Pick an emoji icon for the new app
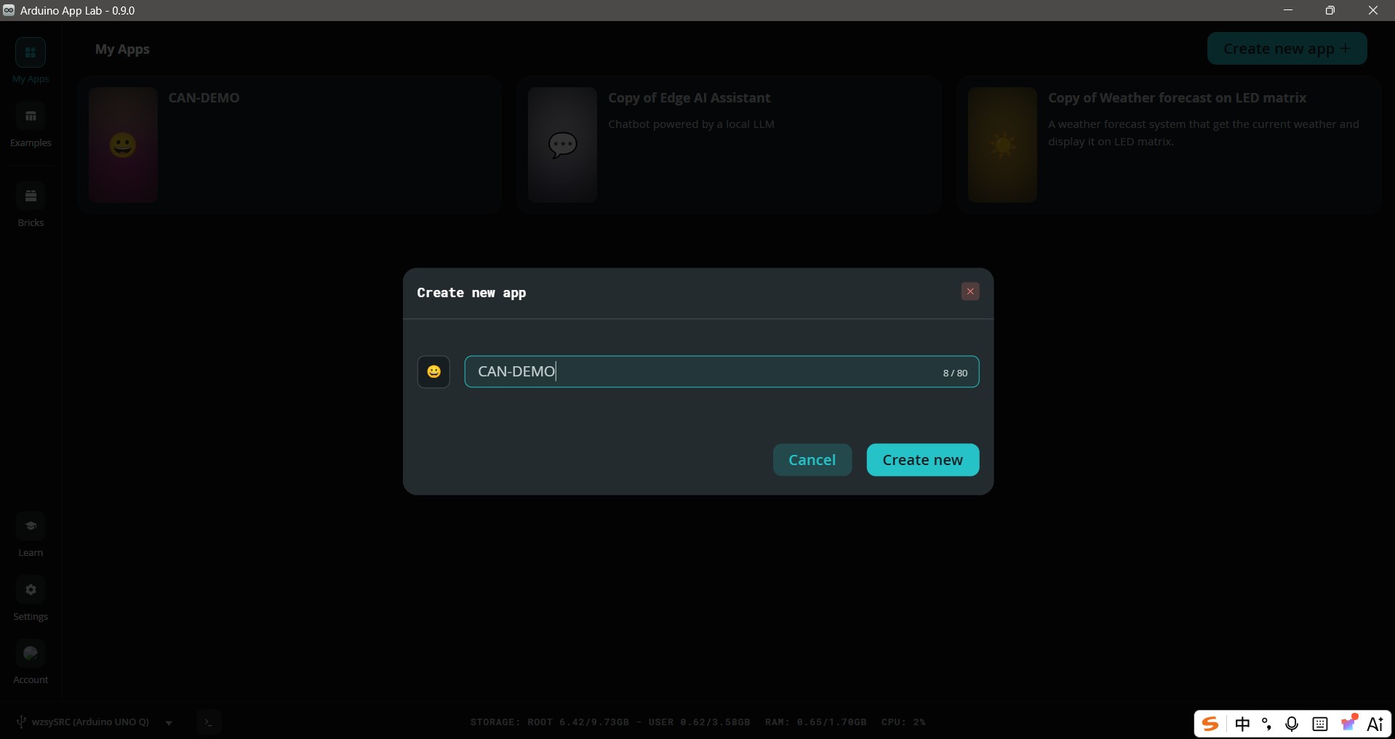 click(x=433, y=372)
